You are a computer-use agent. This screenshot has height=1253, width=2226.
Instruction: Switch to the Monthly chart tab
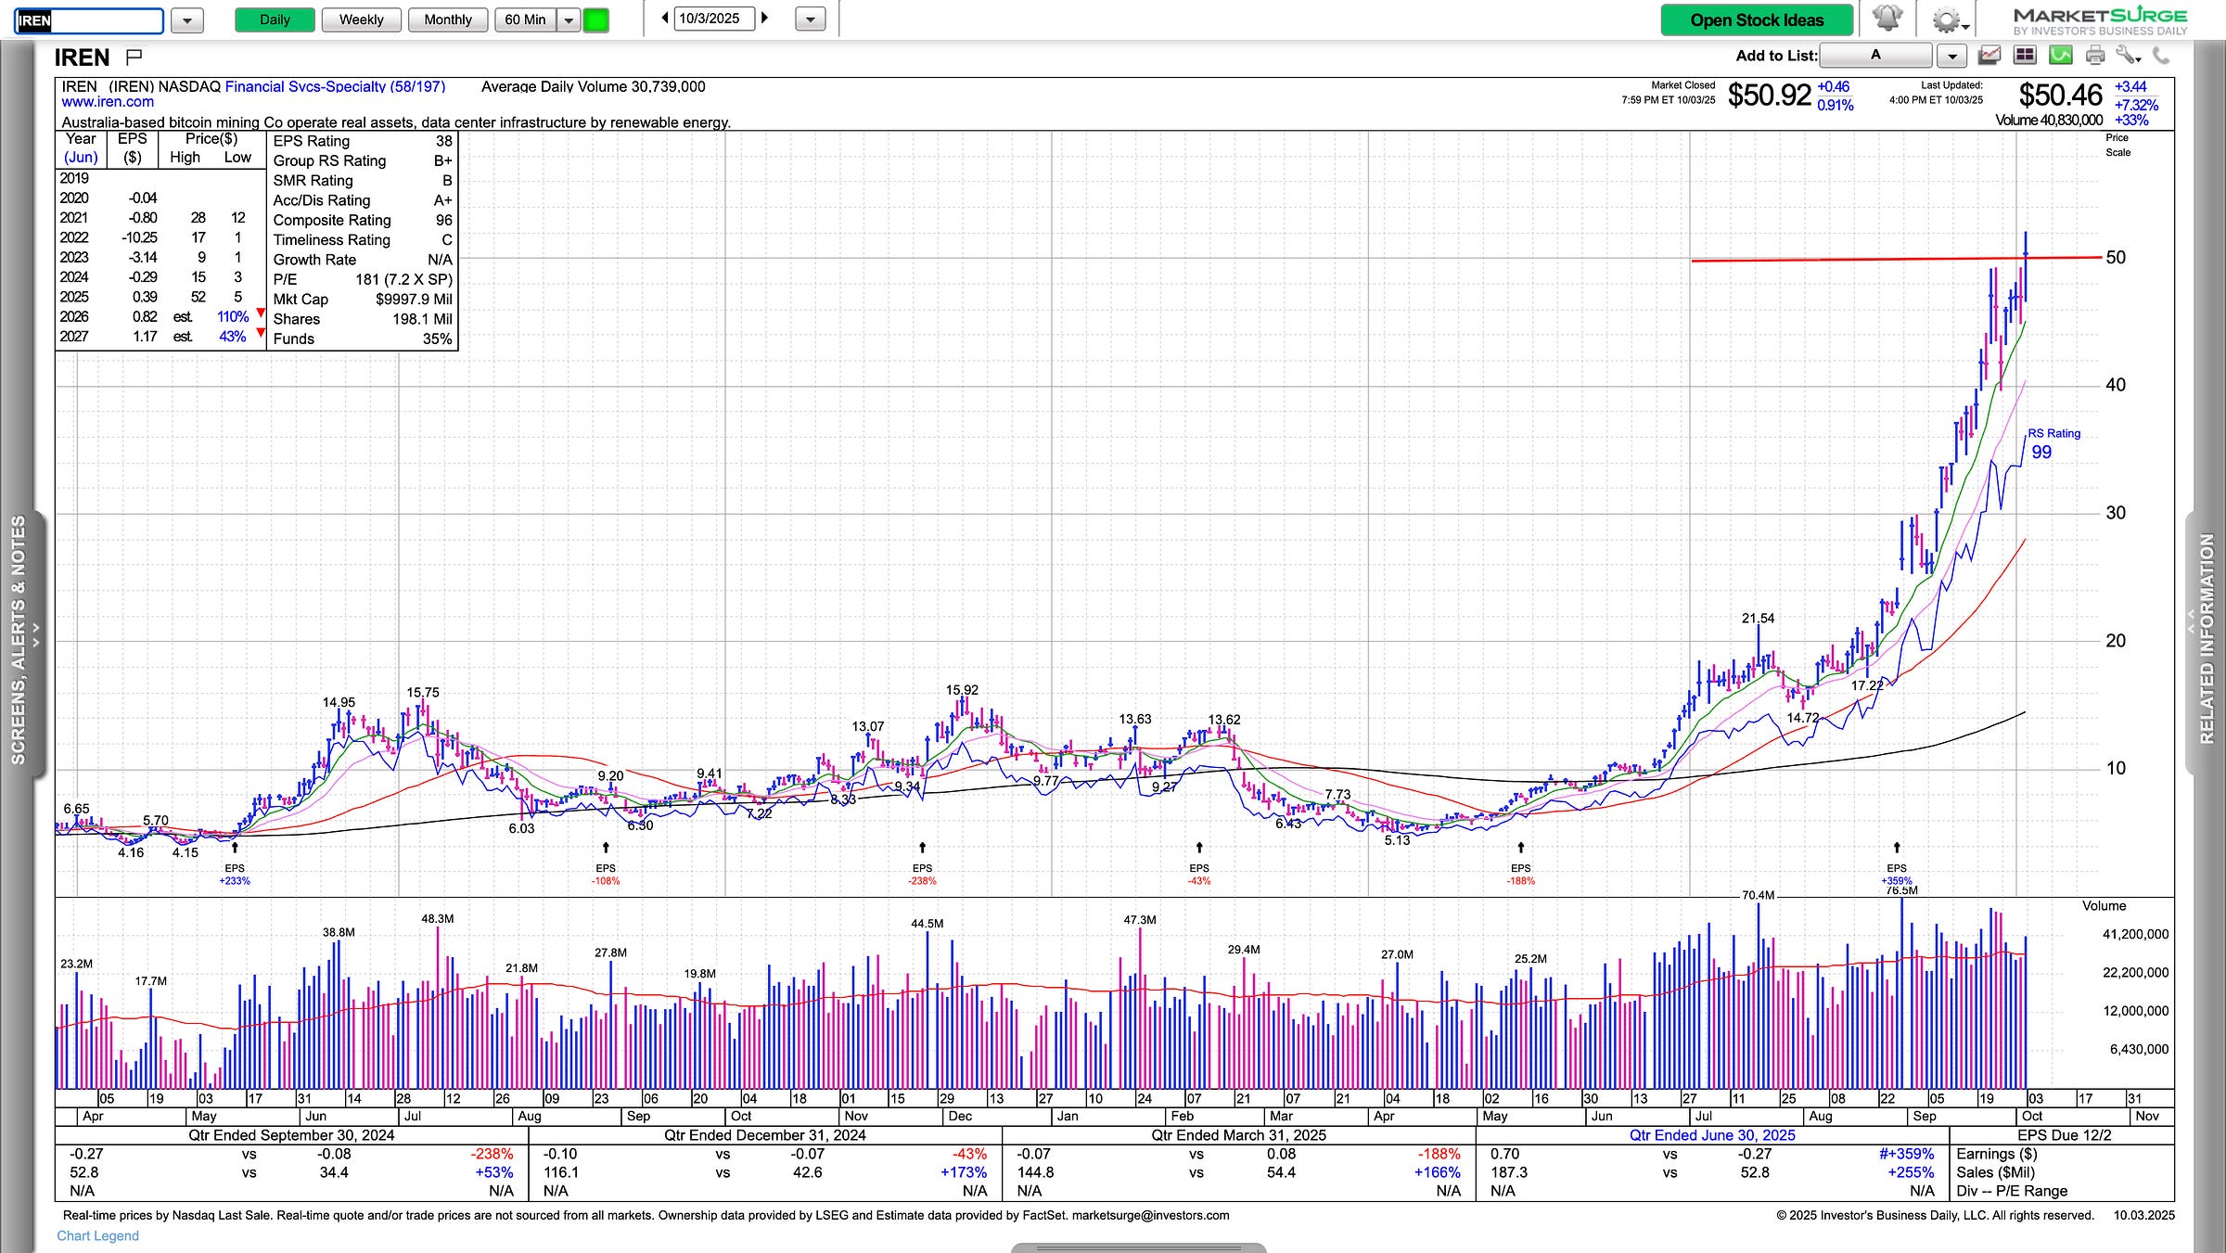(x=447, y=19)
